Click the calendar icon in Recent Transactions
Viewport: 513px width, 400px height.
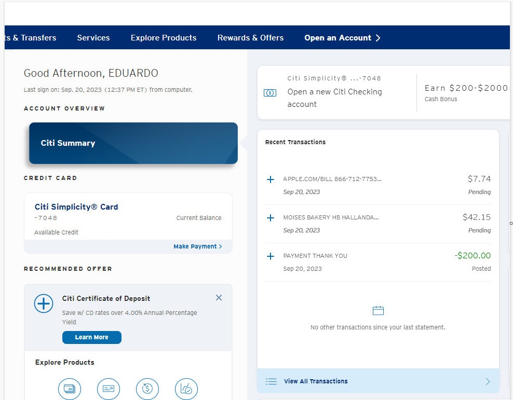tap(377, 310)
